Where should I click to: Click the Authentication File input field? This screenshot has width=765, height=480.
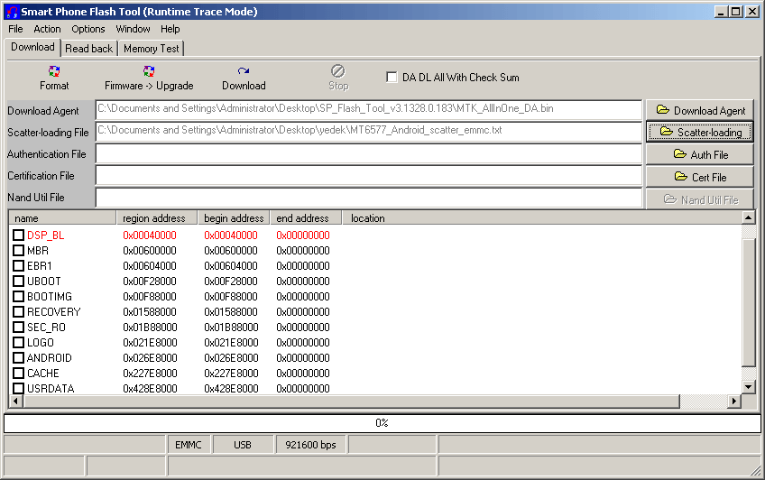368,154
